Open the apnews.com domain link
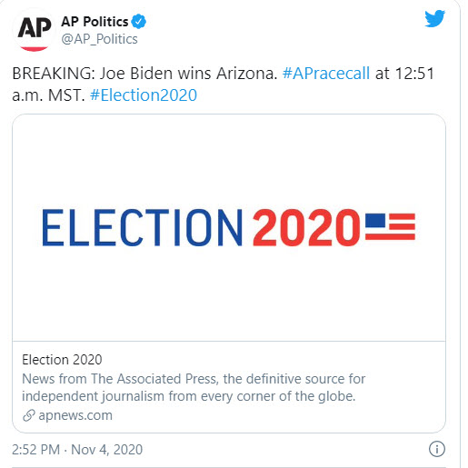 click(75, 415)
